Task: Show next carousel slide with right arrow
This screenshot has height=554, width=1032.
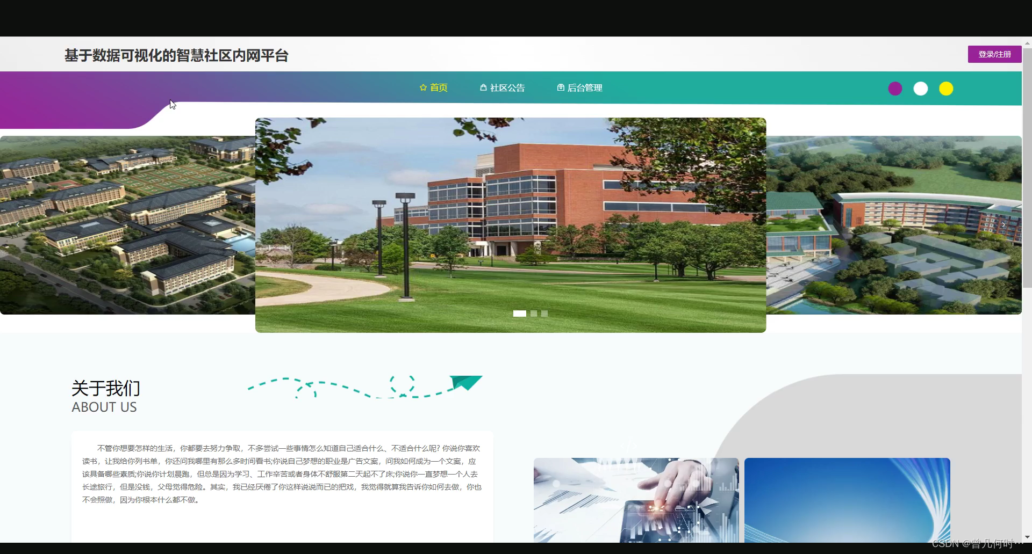Action: pos(1004,224)
